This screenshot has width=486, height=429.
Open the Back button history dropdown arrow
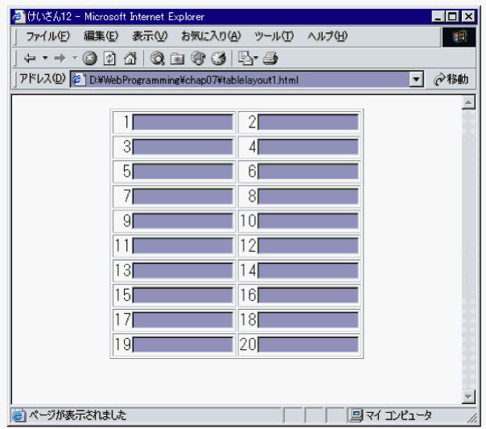pyautogui.click(x=45, y=58)
